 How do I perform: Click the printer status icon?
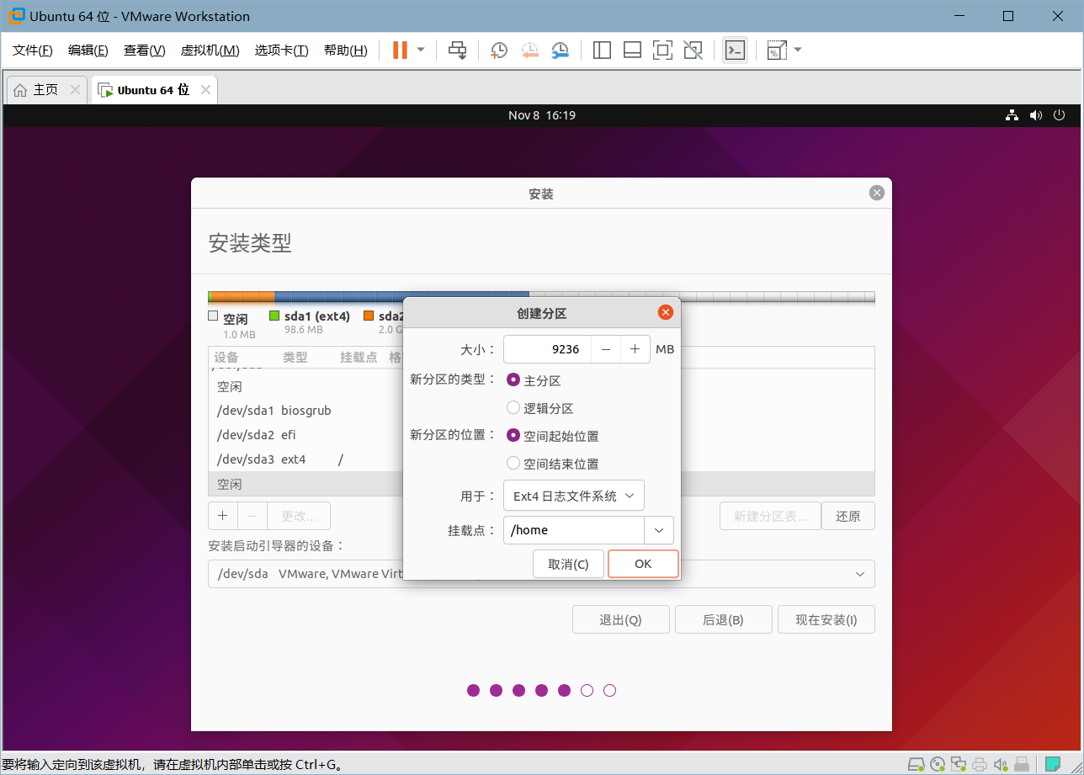click(979, 764)
